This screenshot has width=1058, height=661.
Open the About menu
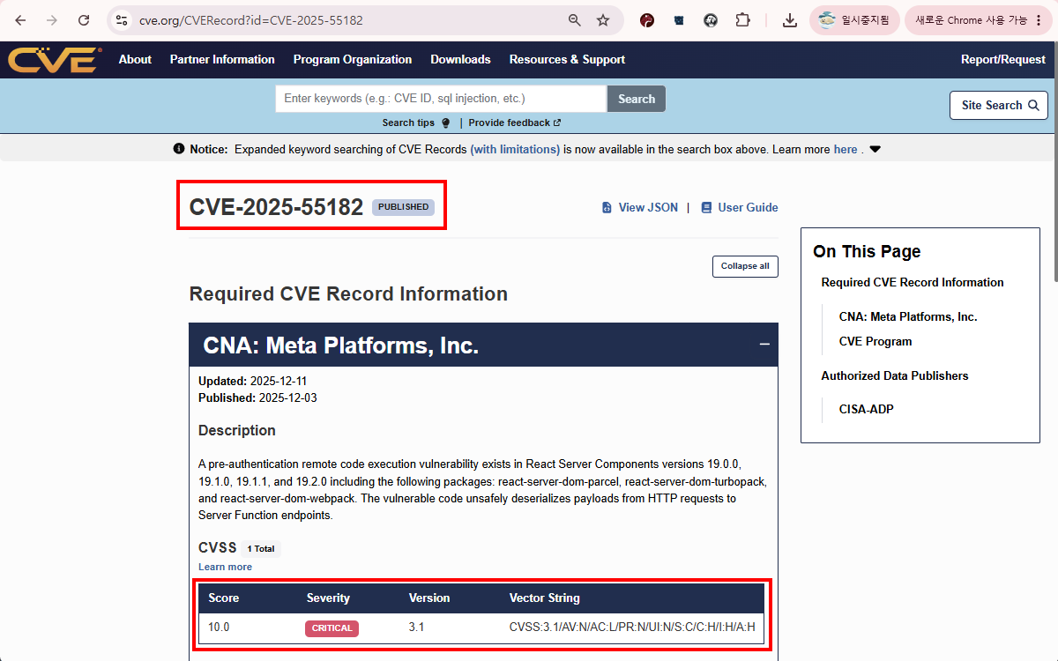[x=135, y=60]
